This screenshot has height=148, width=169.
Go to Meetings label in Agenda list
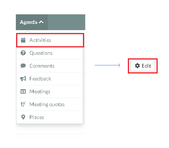tap(40, 91)
